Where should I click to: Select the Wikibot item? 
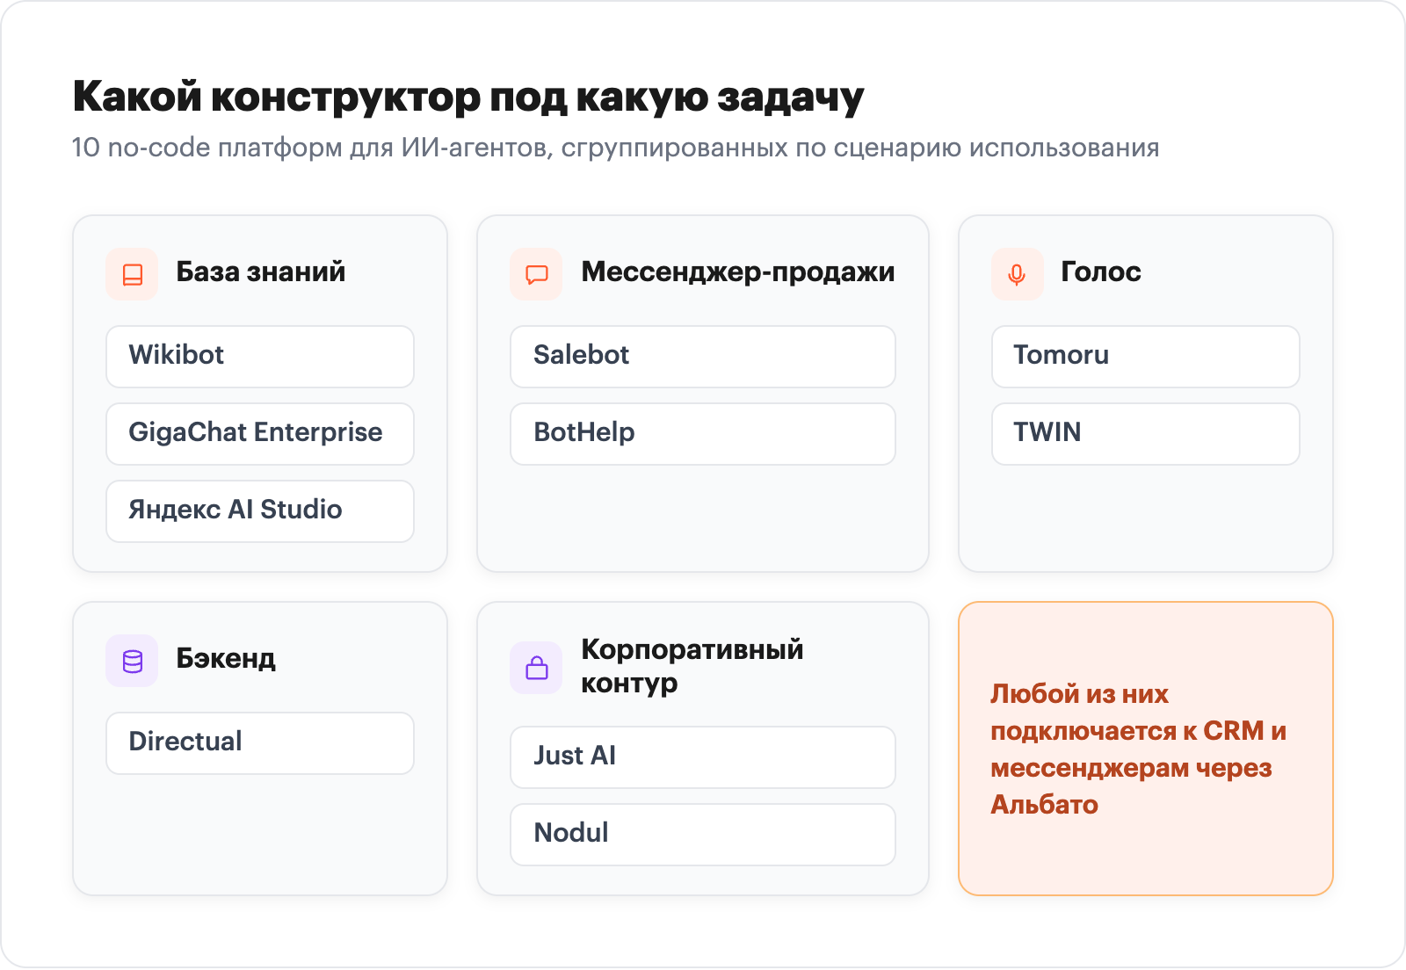[260, 356]
